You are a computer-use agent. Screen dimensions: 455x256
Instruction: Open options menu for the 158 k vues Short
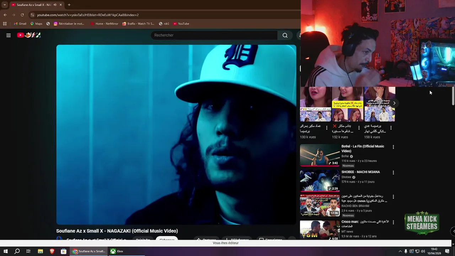[x=391, y=128]
